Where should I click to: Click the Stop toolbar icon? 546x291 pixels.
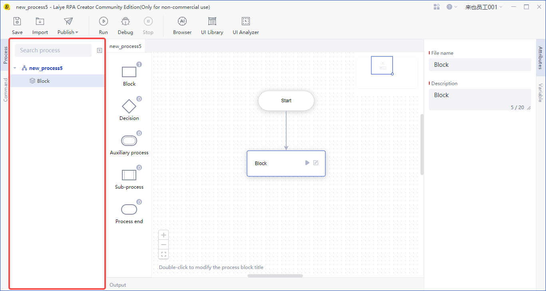click(x=148, y=22)
